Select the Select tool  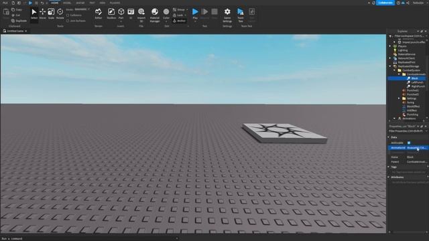click(34, 13)
